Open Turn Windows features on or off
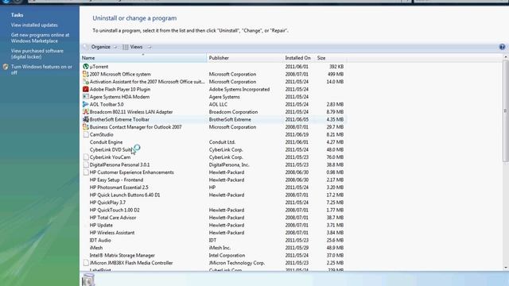 pos(41,70)
